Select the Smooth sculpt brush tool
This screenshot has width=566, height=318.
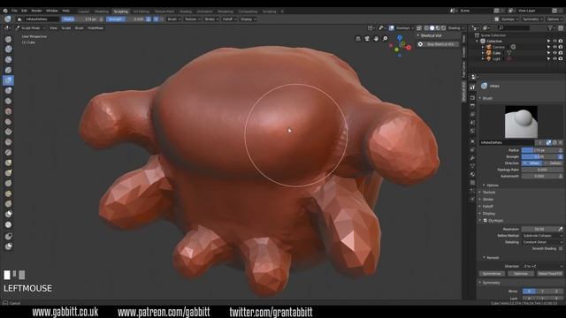click(8, 111)
